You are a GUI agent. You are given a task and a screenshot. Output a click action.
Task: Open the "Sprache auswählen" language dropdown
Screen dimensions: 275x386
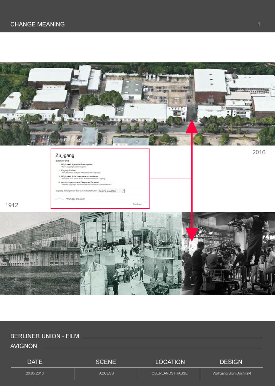pyautogui.click(x=112, y=190)
